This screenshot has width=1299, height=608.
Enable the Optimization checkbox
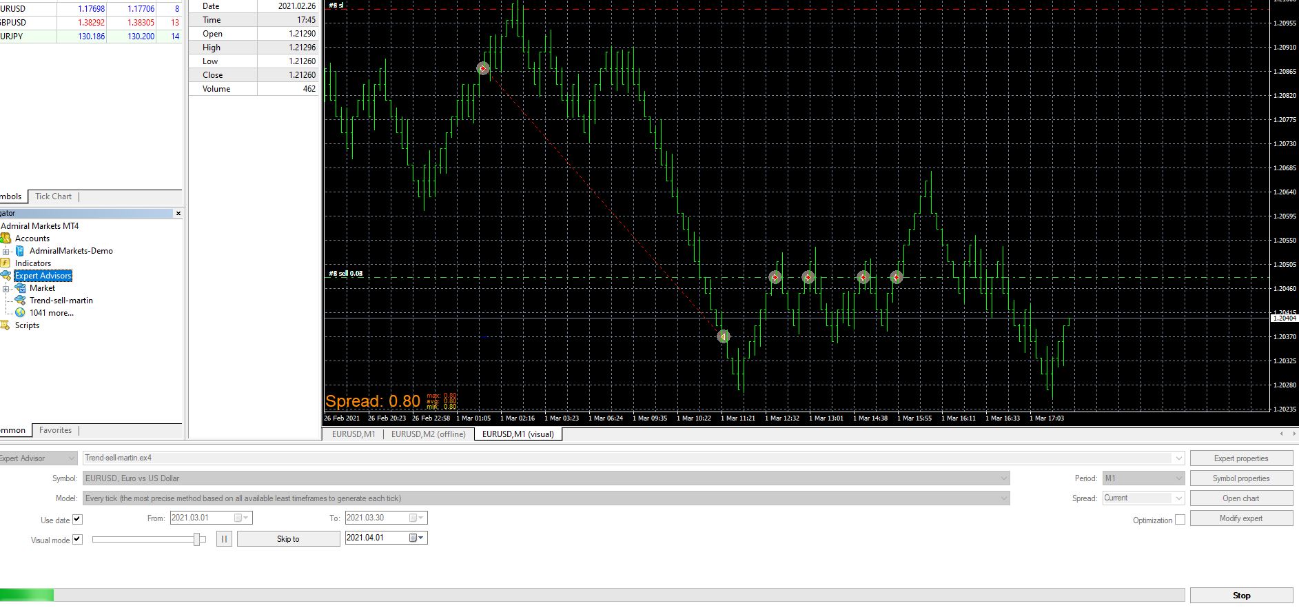tap(1180, 519)
